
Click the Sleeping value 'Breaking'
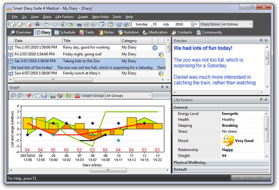(x=230, y=125)
